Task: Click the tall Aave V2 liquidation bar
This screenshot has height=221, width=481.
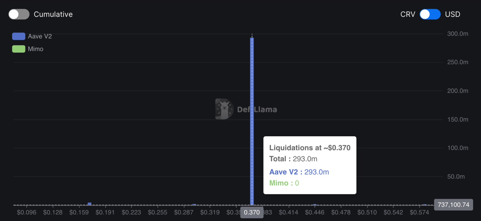Action: point(252,121)
